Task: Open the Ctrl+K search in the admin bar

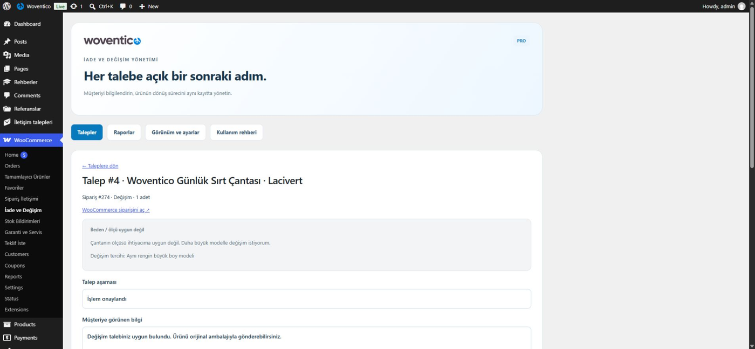Action: tap(101, 6)
